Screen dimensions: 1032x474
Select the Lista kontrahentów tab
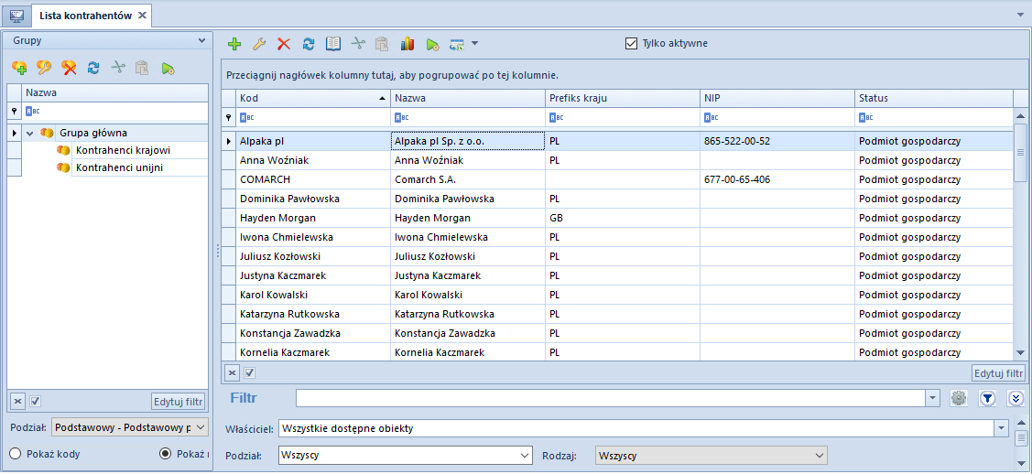coord(85,16)
